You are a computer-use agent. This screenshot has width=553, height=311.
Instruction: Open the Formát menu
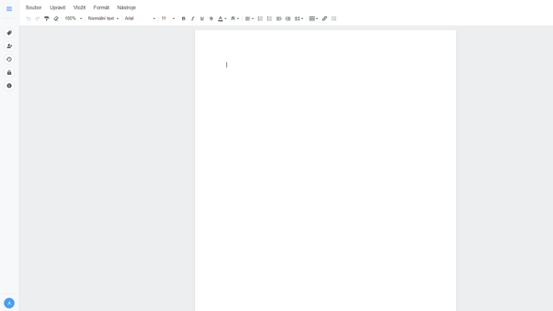[x=101, y=8]
